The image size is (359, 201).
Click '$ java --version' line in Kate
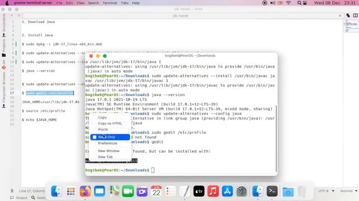(39, 71)
